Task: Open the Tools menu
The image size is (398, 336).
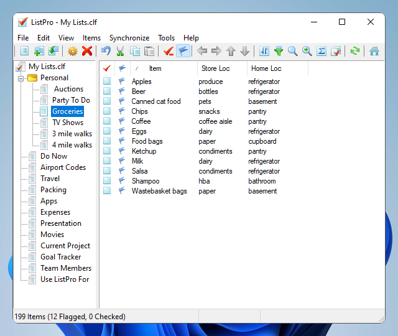Action: (167, 38)
